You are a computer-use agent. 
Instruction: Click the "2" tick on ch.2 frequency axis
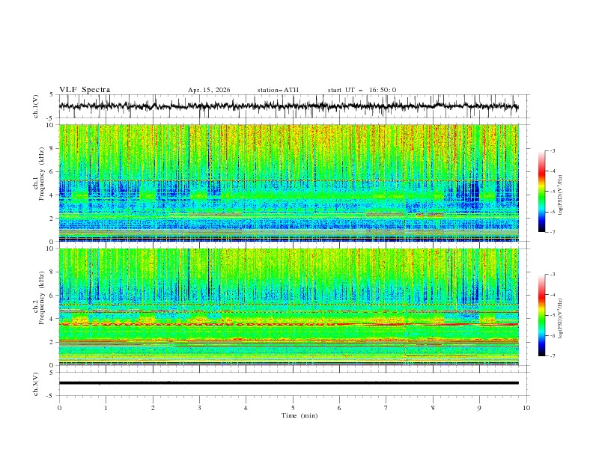52,342
